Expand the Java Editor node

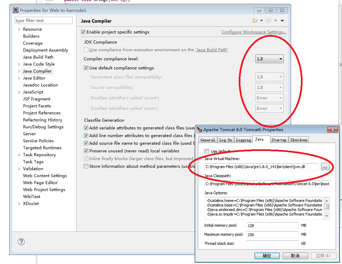click(19, 78)
